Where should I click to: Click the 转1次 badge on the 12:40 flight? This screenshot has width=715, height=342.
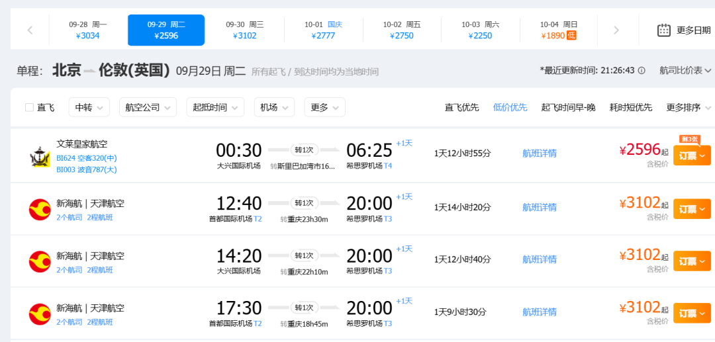[x=305, y=202]
